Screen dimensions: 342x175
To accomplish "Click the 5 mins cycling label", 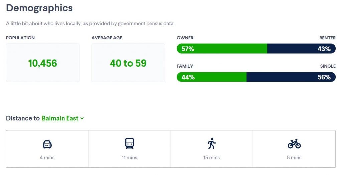I will pos(294,157).
